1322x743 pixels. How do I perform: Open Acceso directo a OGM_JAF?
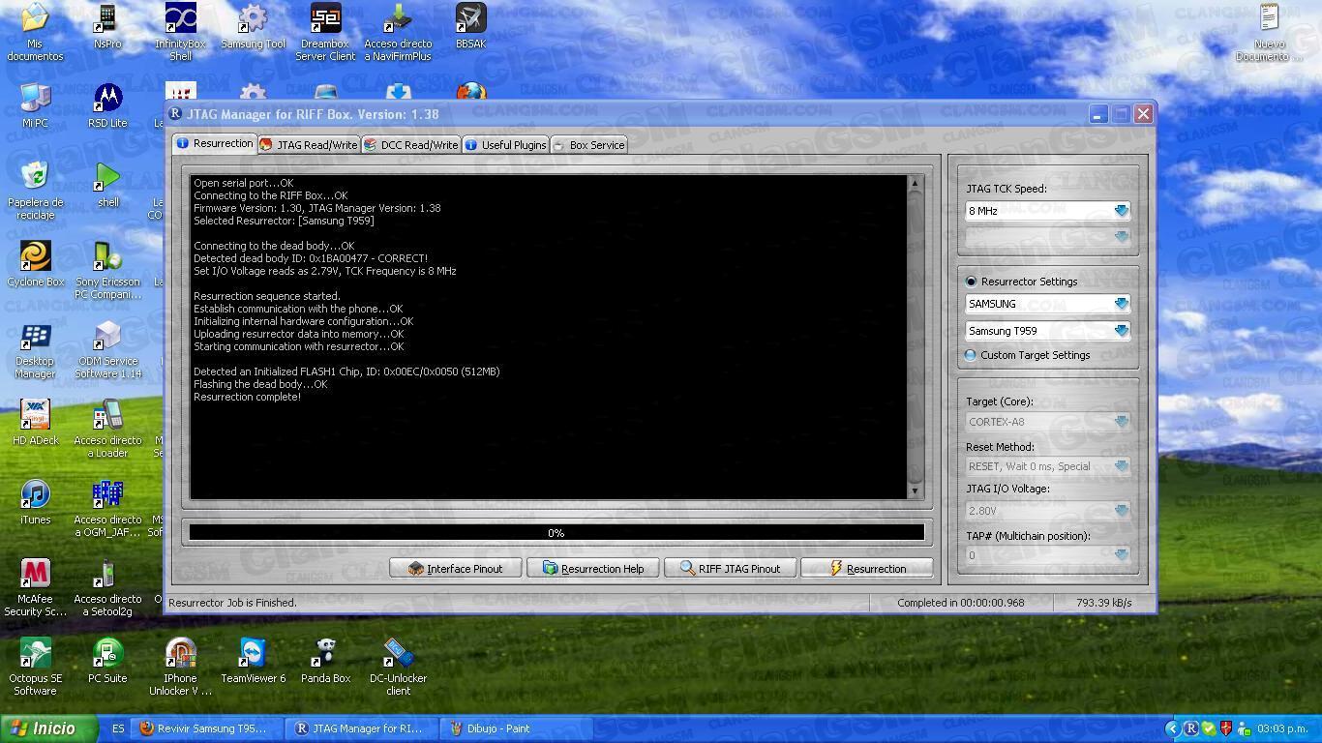pyautogui.click(x=107, y=508)
